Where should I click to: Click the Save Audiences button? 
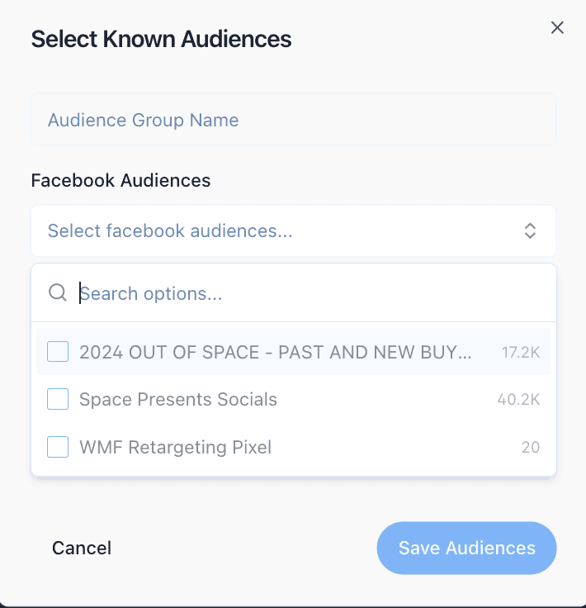pyautogui.click(x=467, y=548)
